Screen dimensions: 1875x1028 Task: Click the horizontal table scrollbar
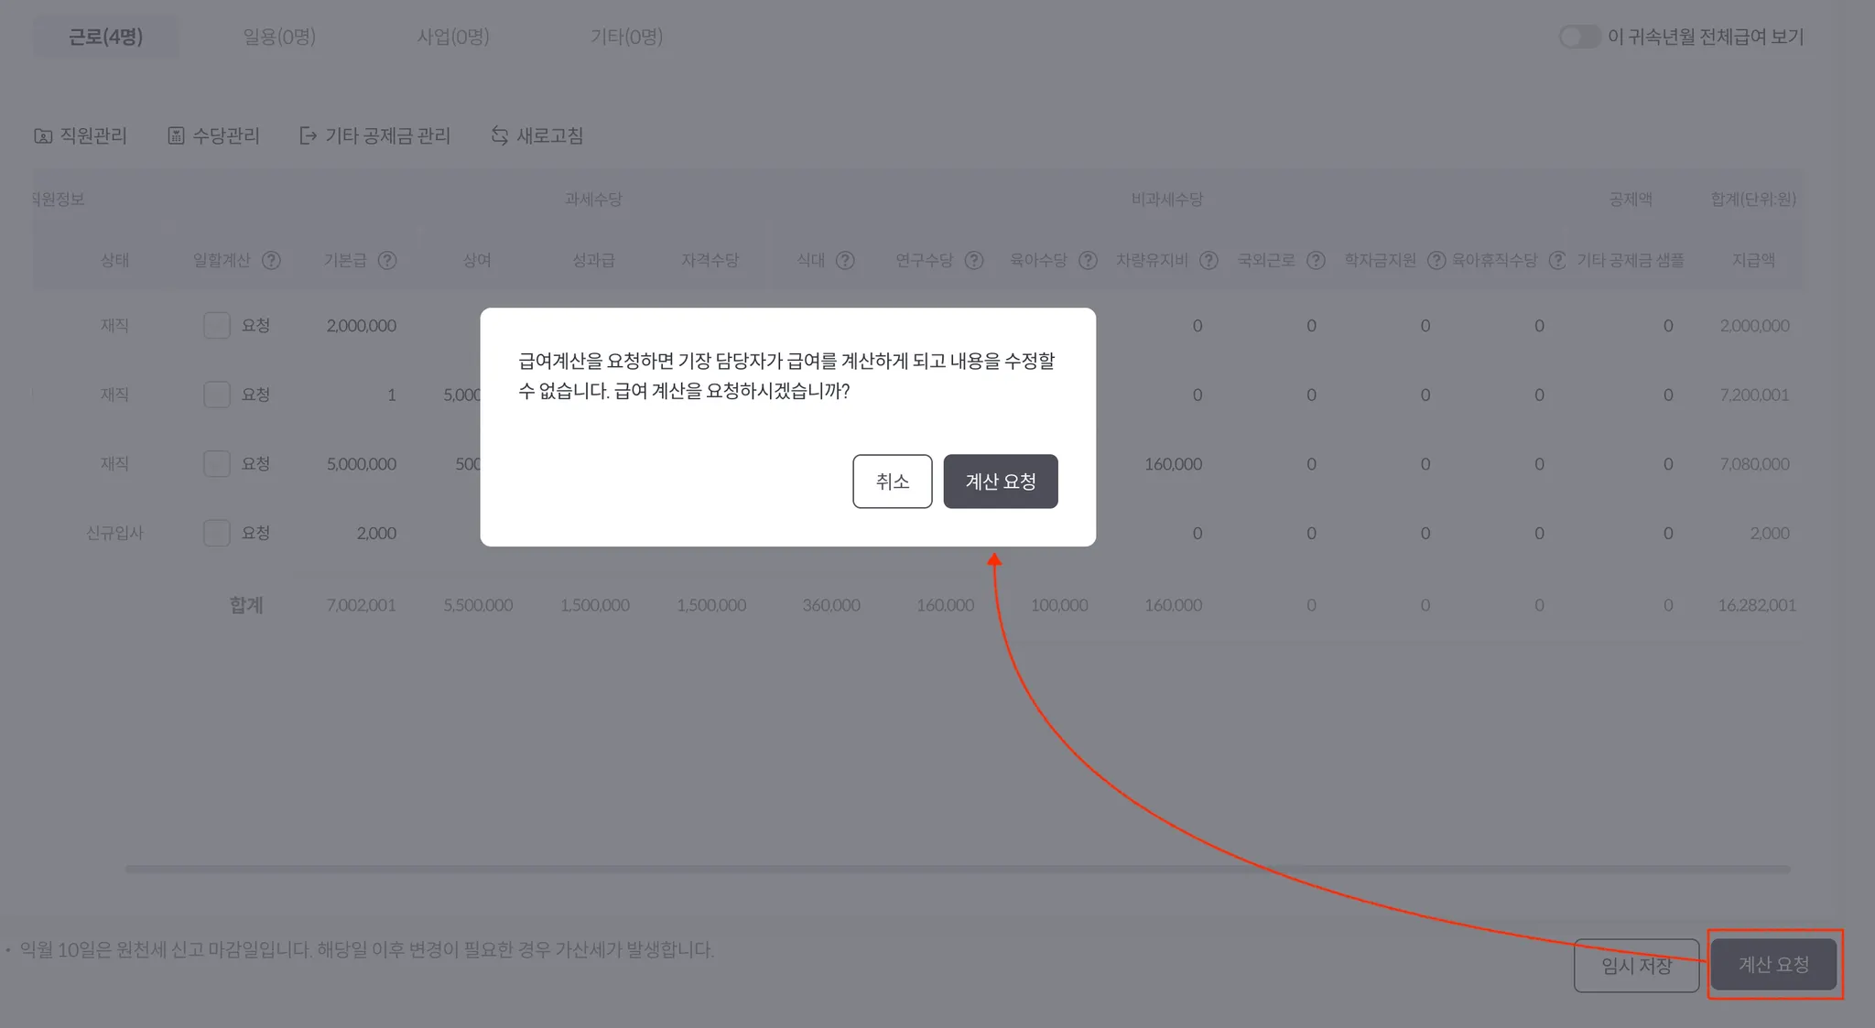click(x=957, y=869)
